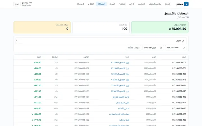The image size is (202, 126).
Task: Open الإعدادات from the top navigation
Action: [80, 4]
